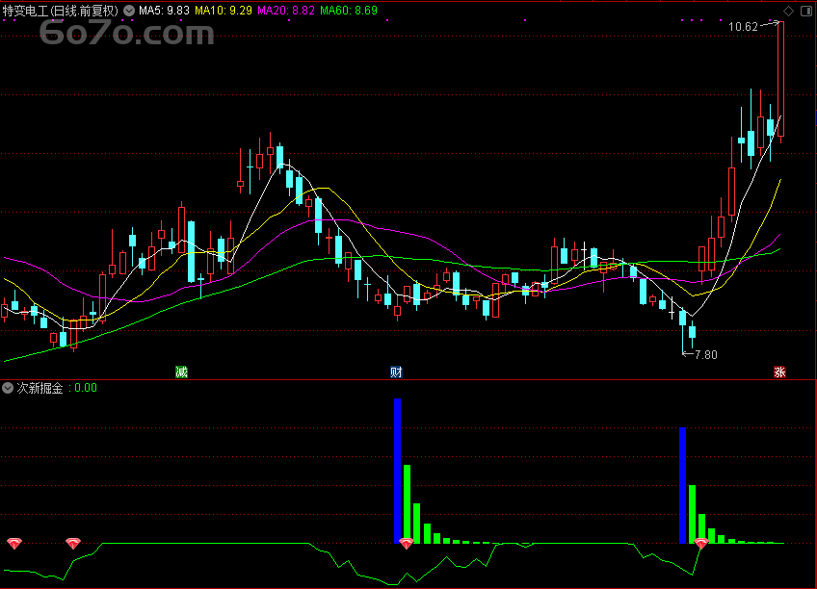Click the MA60: 8.69 label
This screenshot has height=589, width=817.
point(349,11)
